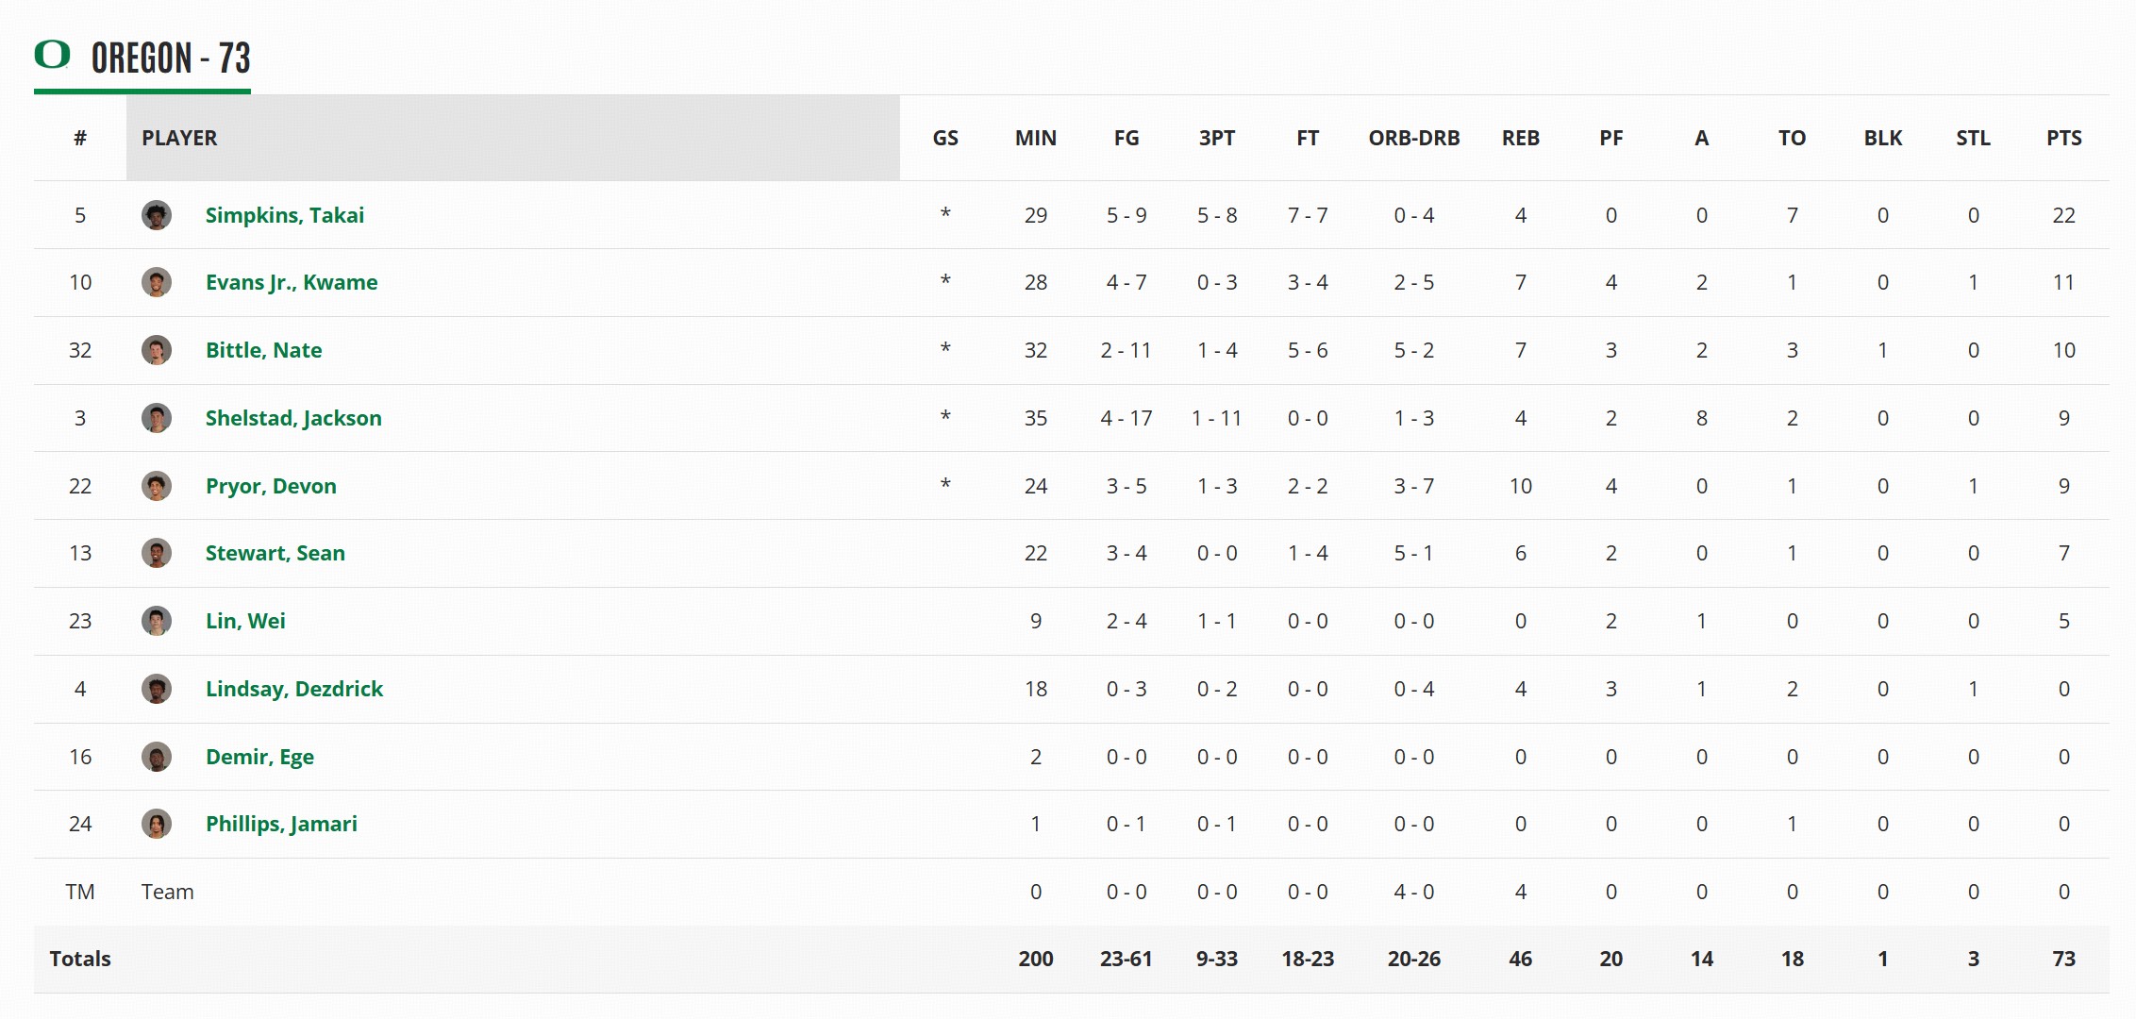Select the jersey number # column header
The image size is (2136, 1019).
click(80, 138)
